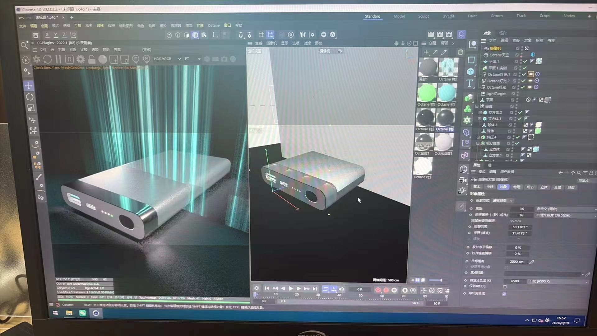Click the Octane send to picture viewer R icon
This screenshot has width=597, height=336.
tap(69, 59)
